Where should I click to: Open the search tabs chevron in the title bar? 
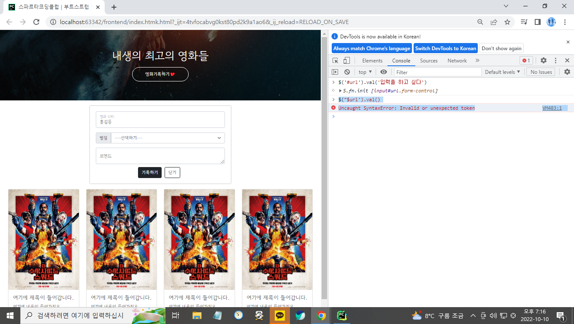point(506,6)
